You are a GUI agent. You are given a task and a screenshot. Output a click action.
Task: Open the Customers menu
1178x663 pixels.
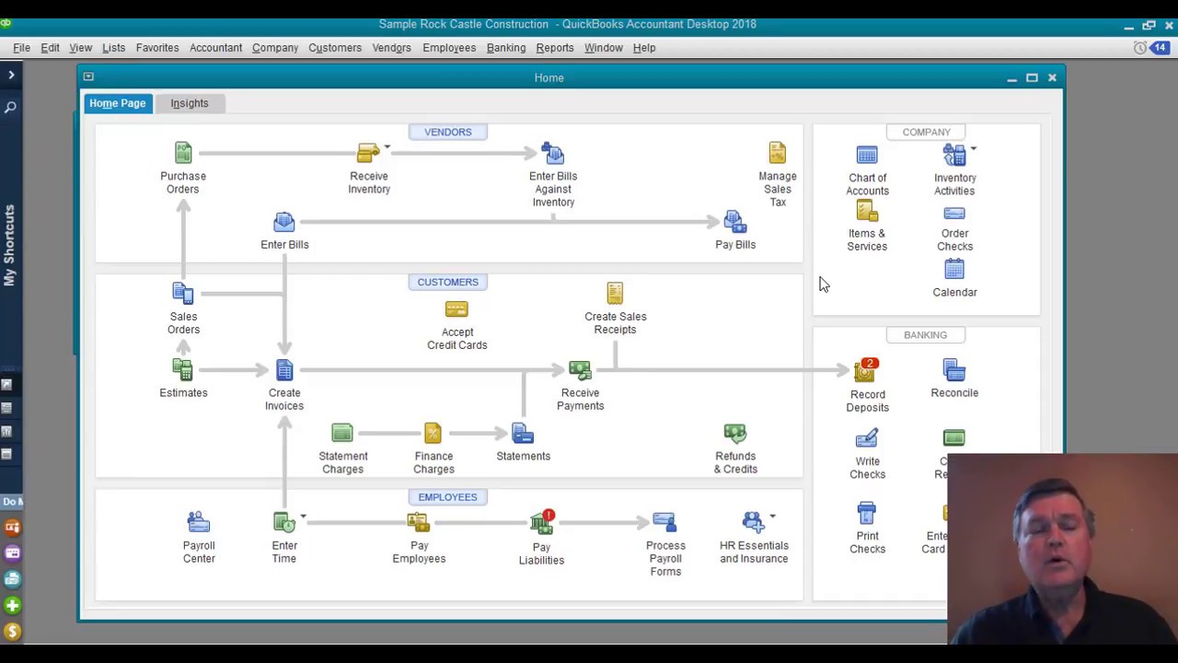point(335,48)
